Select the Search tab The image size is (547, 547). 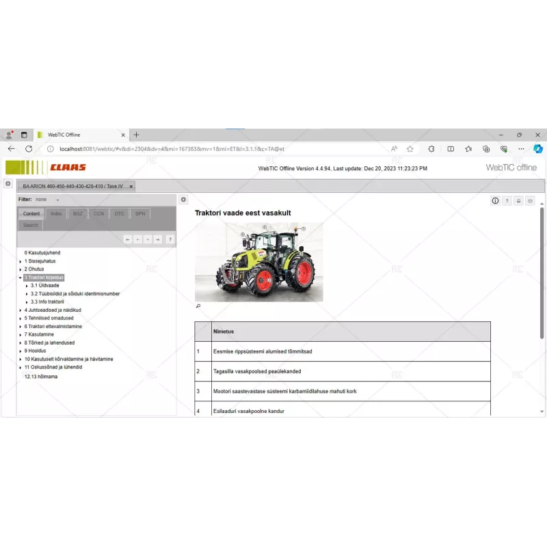(30, 225)
